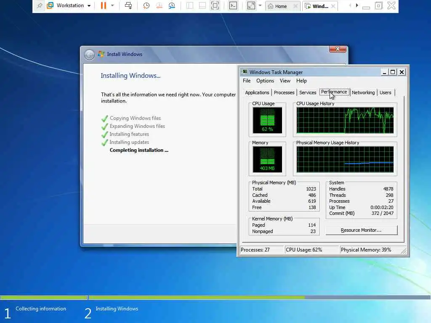Toggle the sidebar library view icon
The image size is (431, 323).
[190, 5]
